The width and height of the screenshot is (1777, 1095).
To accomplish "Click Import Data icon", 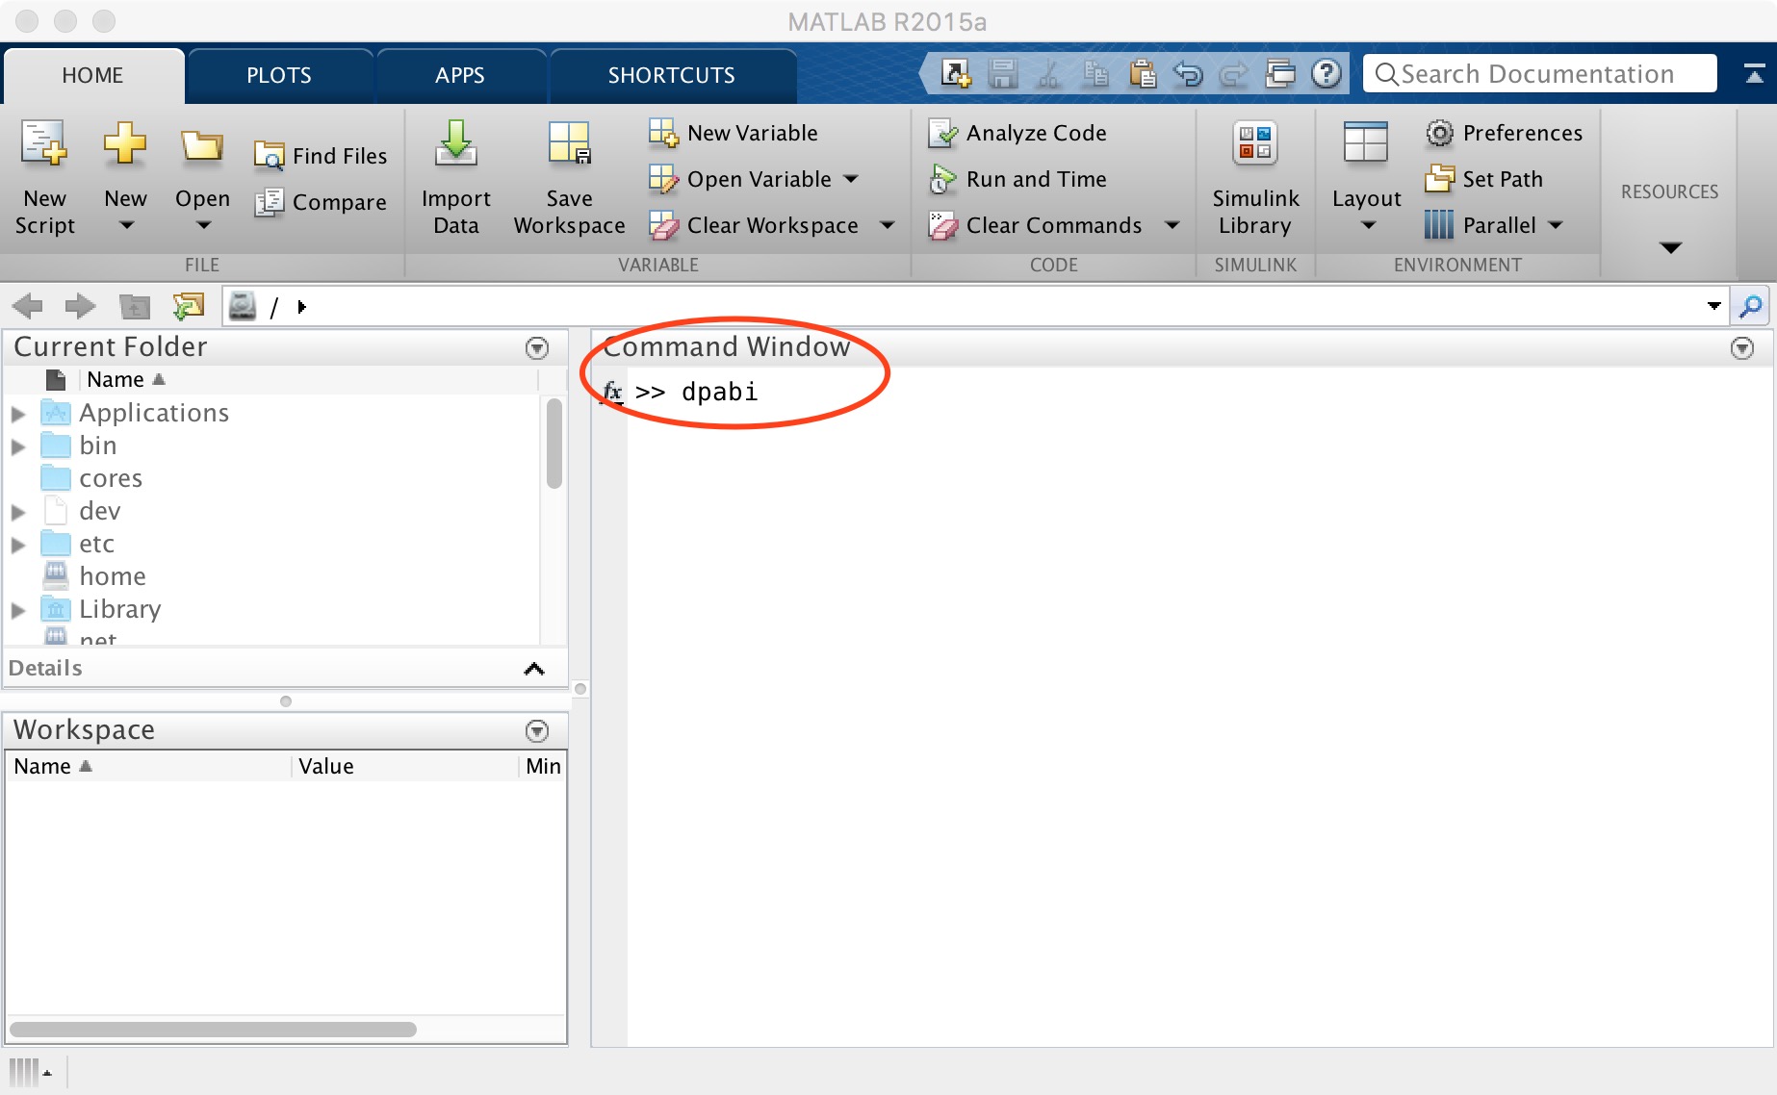I will [x=456, y=144].
